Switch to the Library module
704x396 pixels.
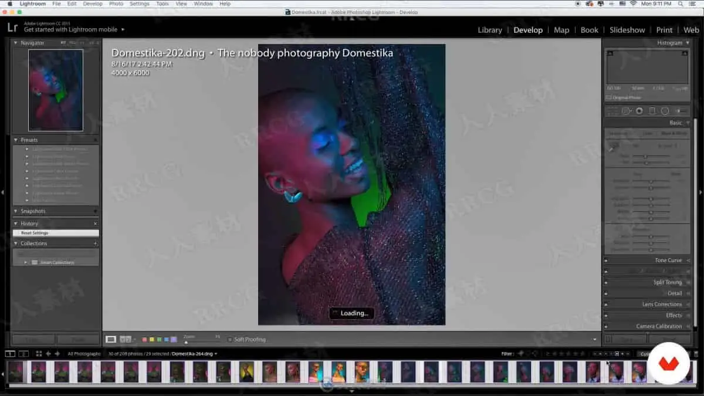coord(490,30)
